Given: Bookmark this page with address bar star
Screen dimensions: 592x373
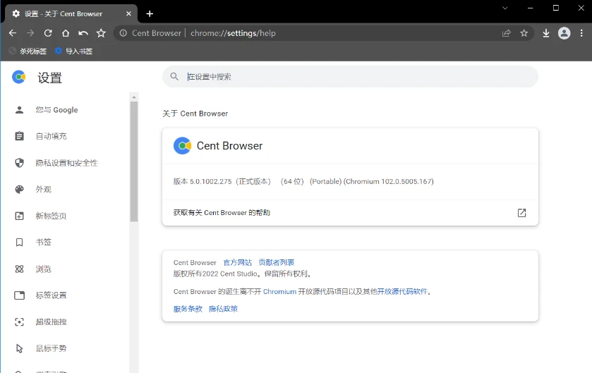Looking at the screenshot, I should [524, 33].
